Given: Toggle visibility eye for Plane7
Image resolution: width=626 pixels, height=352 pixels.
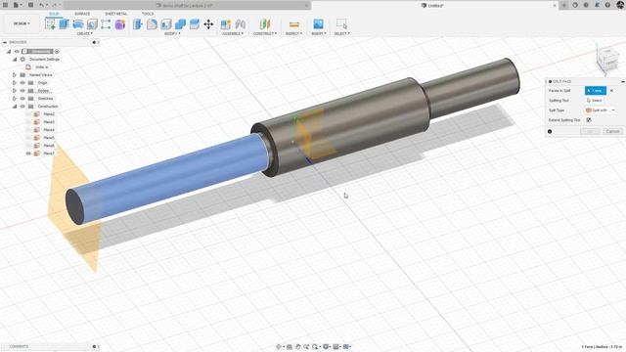Looking at the screenshot, I should tap(28, 154).
